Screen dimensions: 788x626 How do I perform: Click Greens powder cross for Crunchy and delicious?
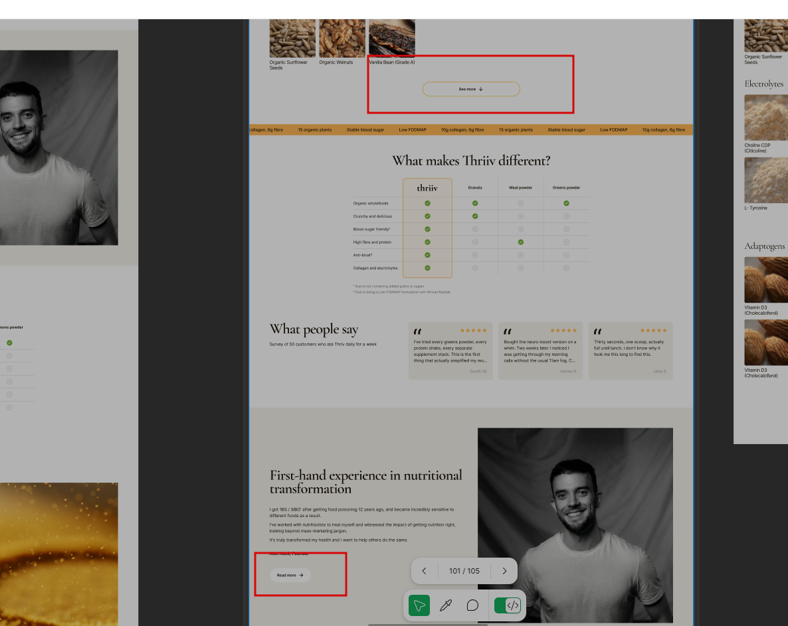tap(566, 216)
